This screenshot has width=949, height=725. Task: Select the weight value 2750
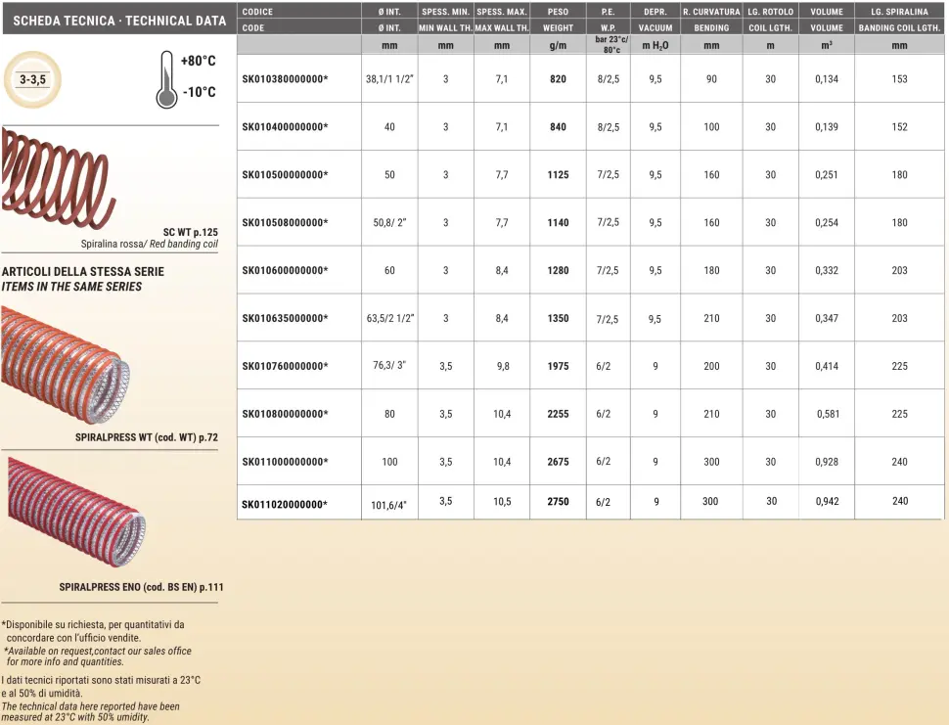(558, 502)
